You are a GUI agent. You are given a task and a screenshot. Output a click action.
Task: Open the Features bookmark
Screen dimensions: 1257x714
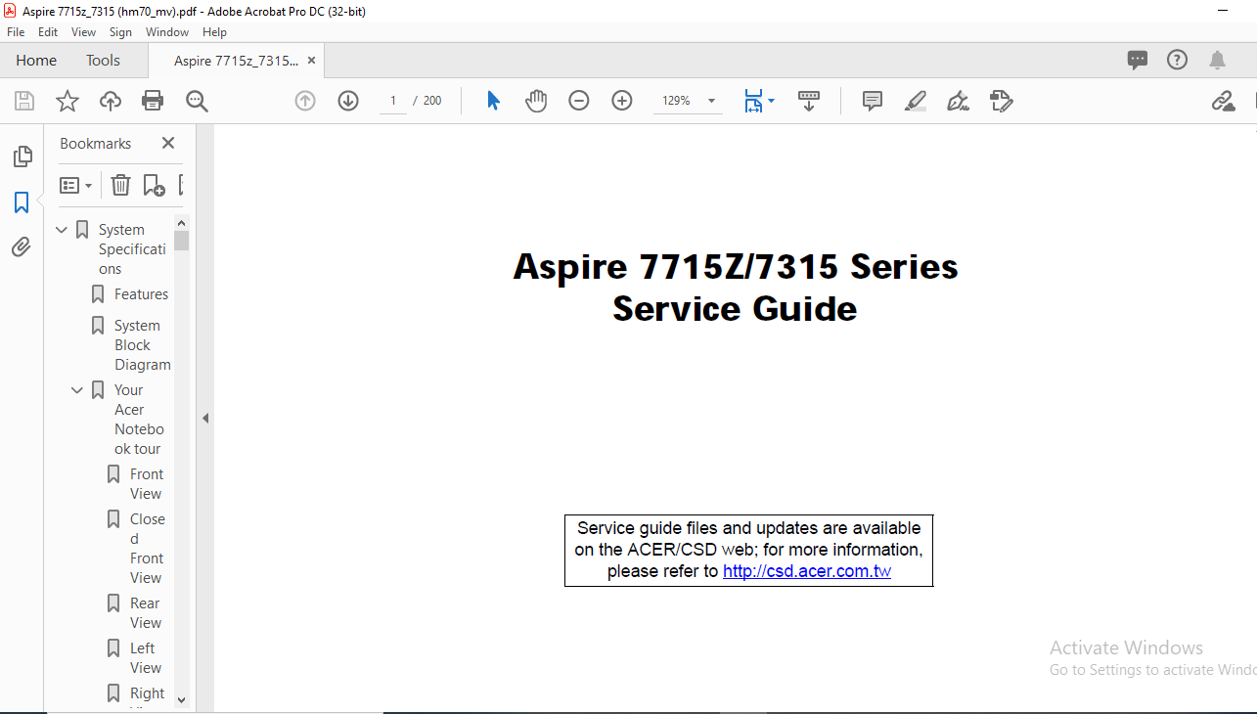pyautogui.click(x=141, y=294)
